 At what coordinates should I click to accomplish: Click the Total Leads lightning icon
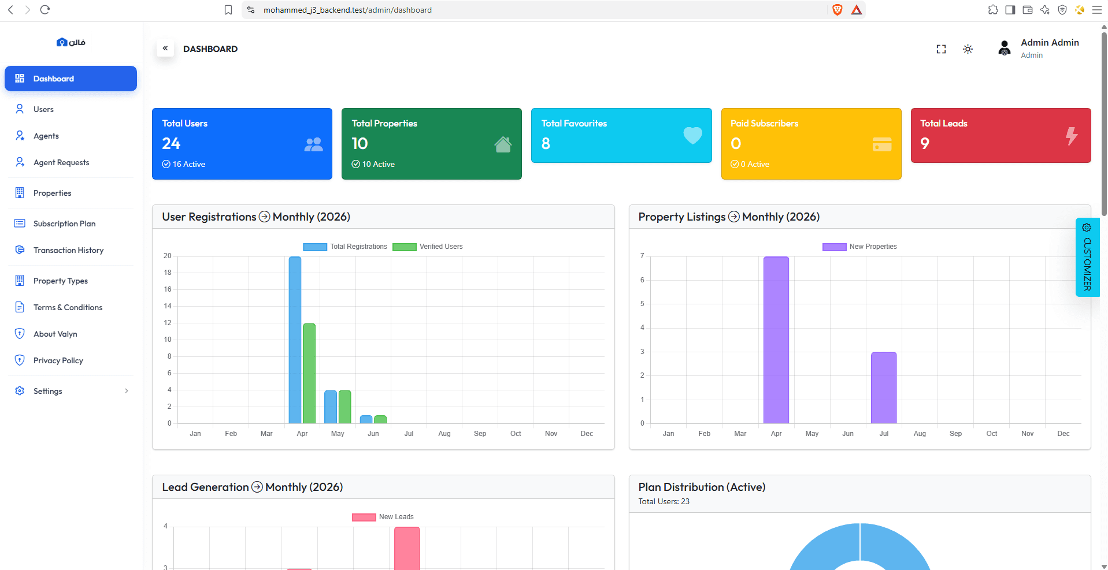pos(1072,136)
